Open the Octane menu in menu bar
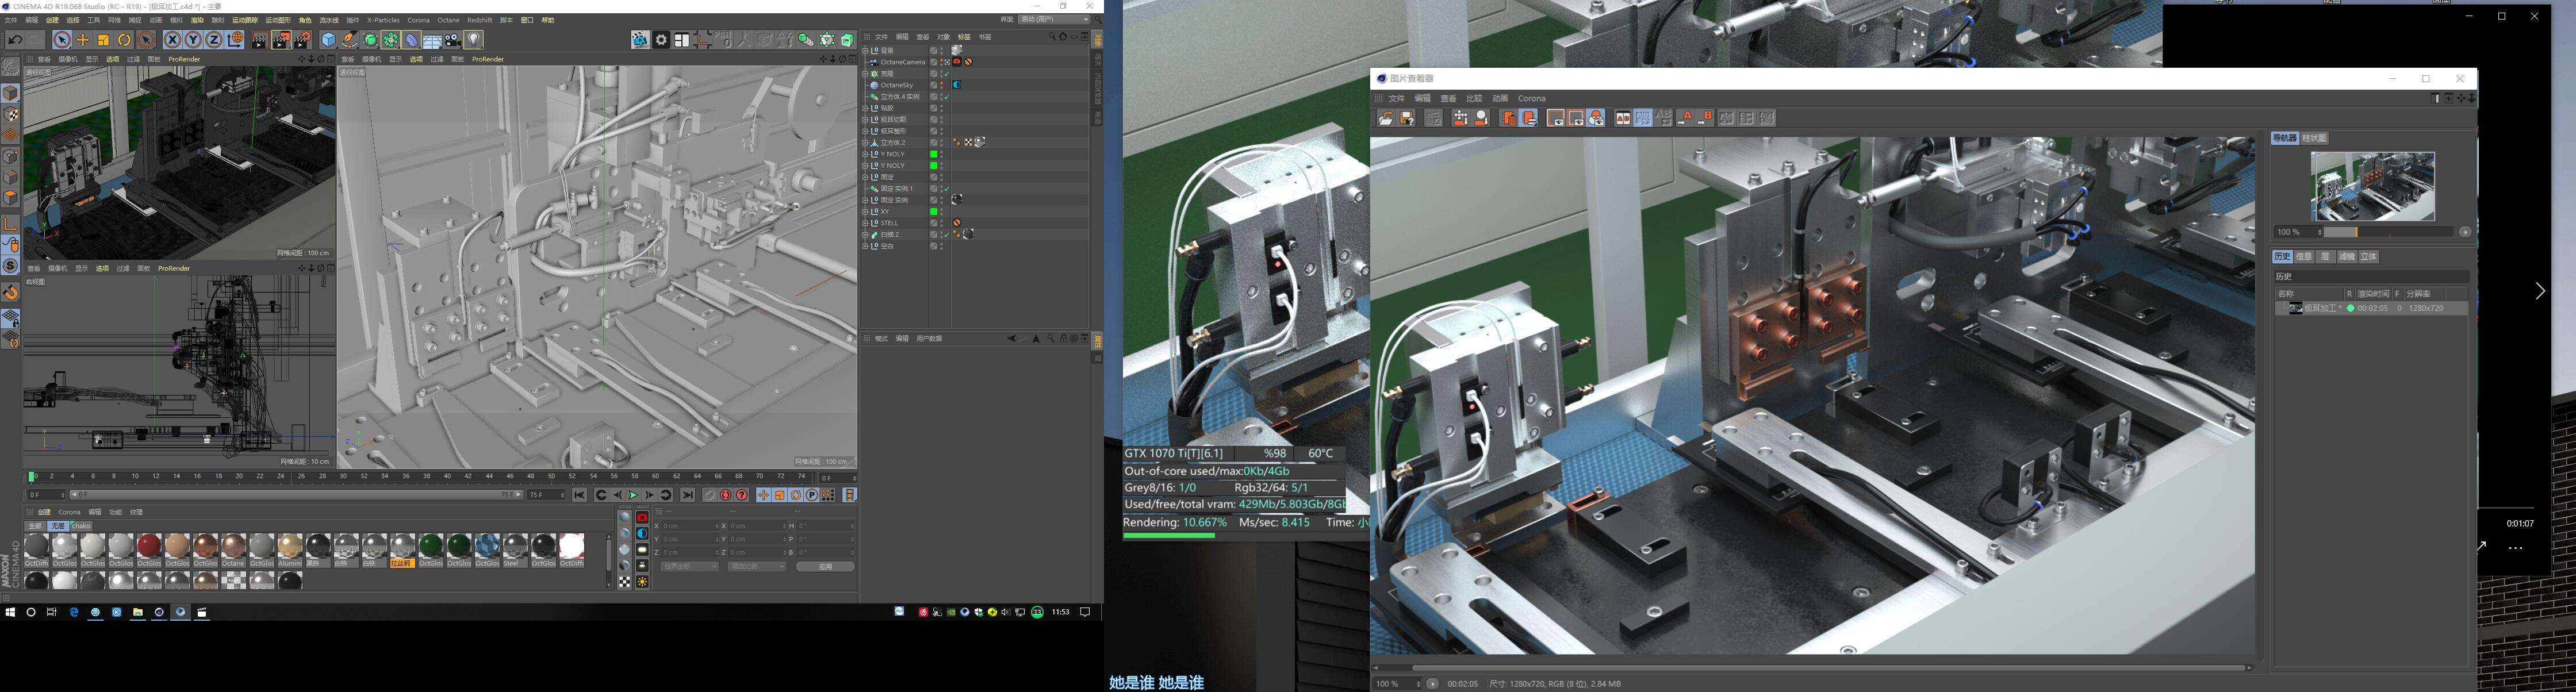Image resolution: width=2576 pixels, height=692 pixels. click(x=448, y=20)
